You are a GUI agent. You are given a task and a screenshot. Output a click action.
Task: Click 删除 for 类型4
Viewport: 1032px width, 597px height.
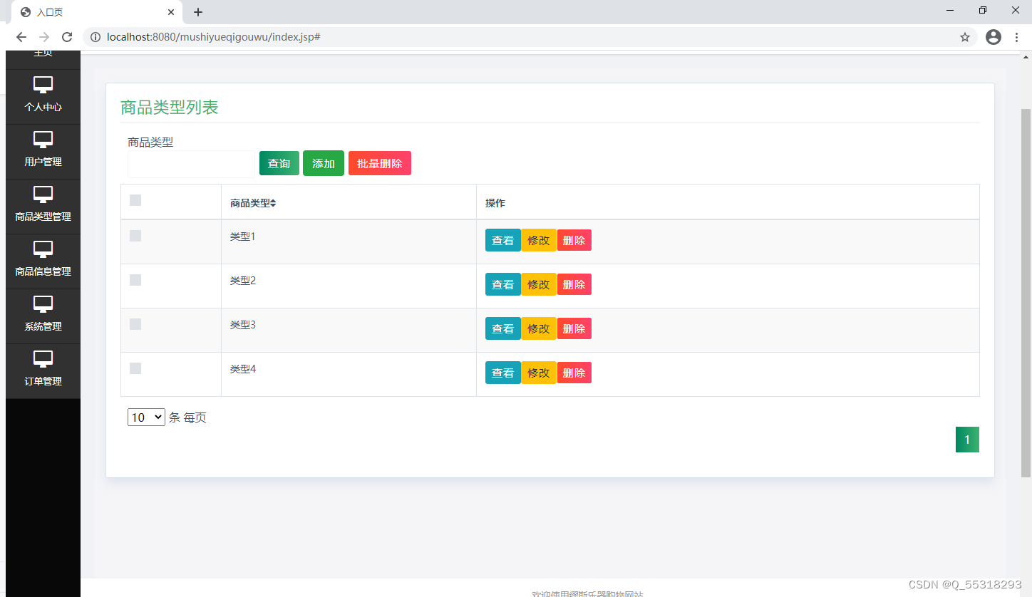[574, 373]
